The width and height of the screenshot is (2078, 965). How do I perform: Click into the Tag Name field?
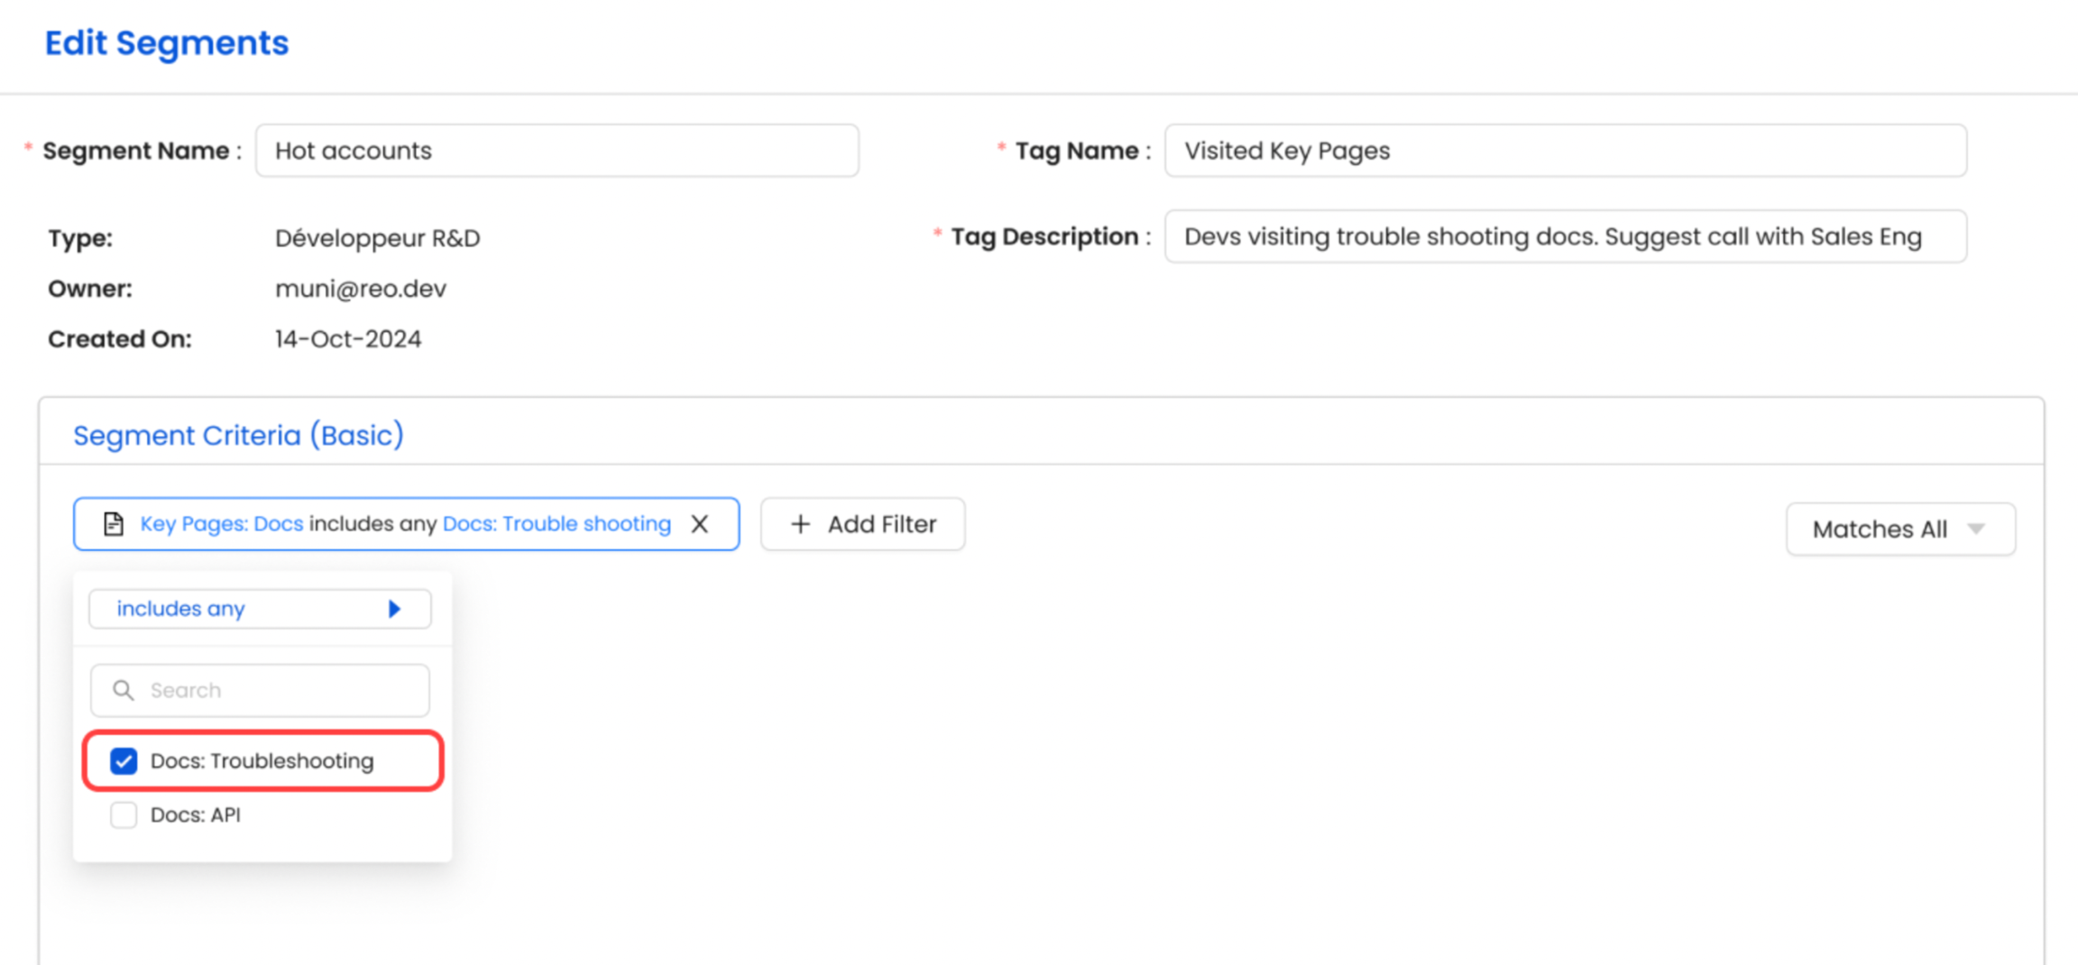click(1565, 151)
